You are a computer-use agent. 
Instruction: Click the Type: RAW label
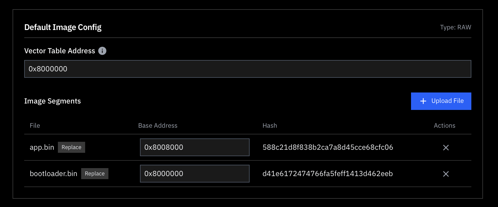[x=455, y=27]
